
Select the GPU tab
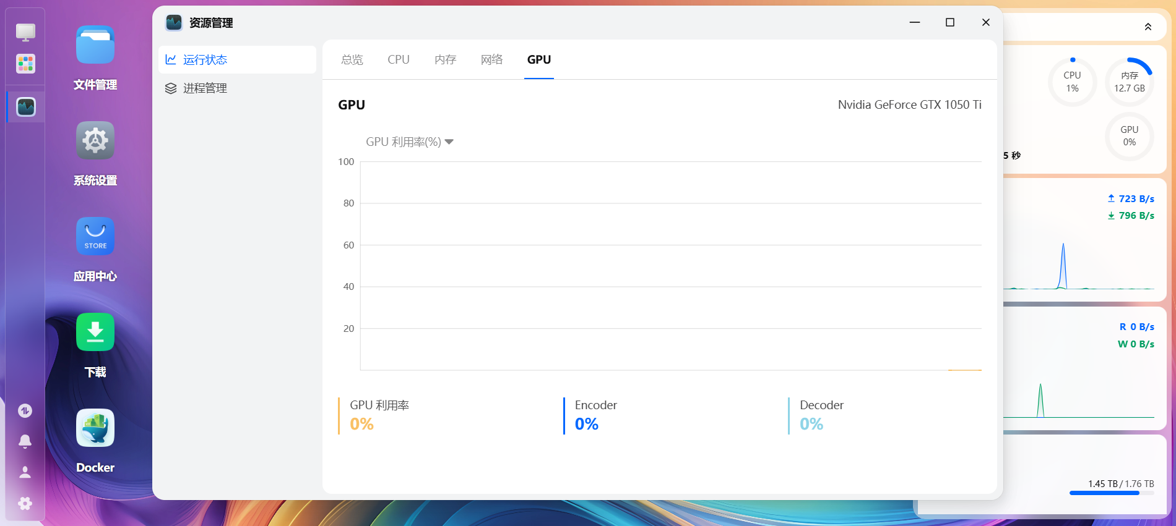539,59
